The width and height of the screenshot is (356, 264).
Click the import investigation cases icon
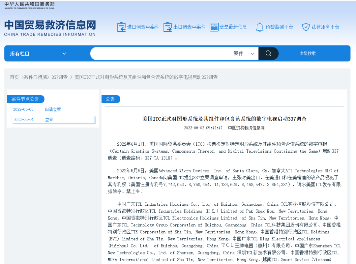121,27
